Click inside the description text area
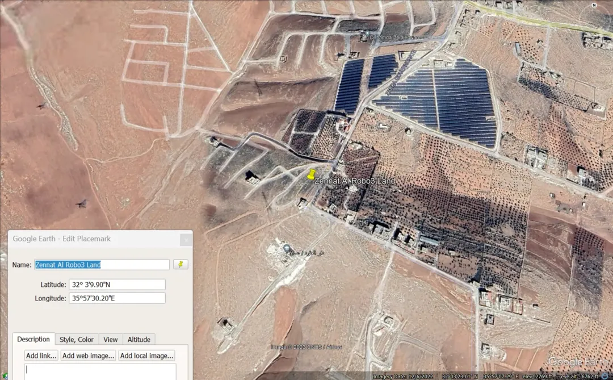Image resolution: width=613 pixels, height=380 pixels. pos(100,372)
